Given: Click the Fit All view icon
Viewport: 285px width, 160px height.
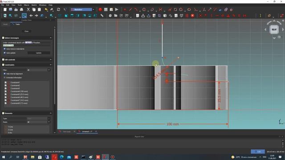Looking at the screenshot, I should click(x=5, y=16).
